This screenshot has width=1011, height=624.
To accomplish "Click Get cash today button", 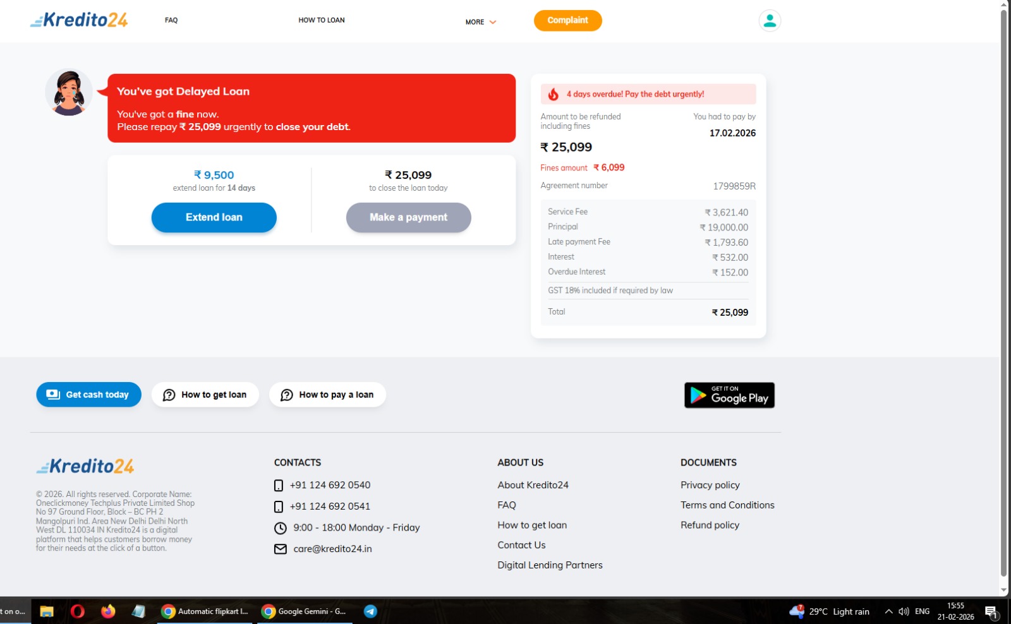I will tap(88, 395).
